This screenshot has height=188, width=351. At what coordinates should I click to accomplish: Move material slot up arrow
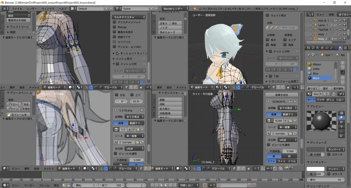coord(342,78)
